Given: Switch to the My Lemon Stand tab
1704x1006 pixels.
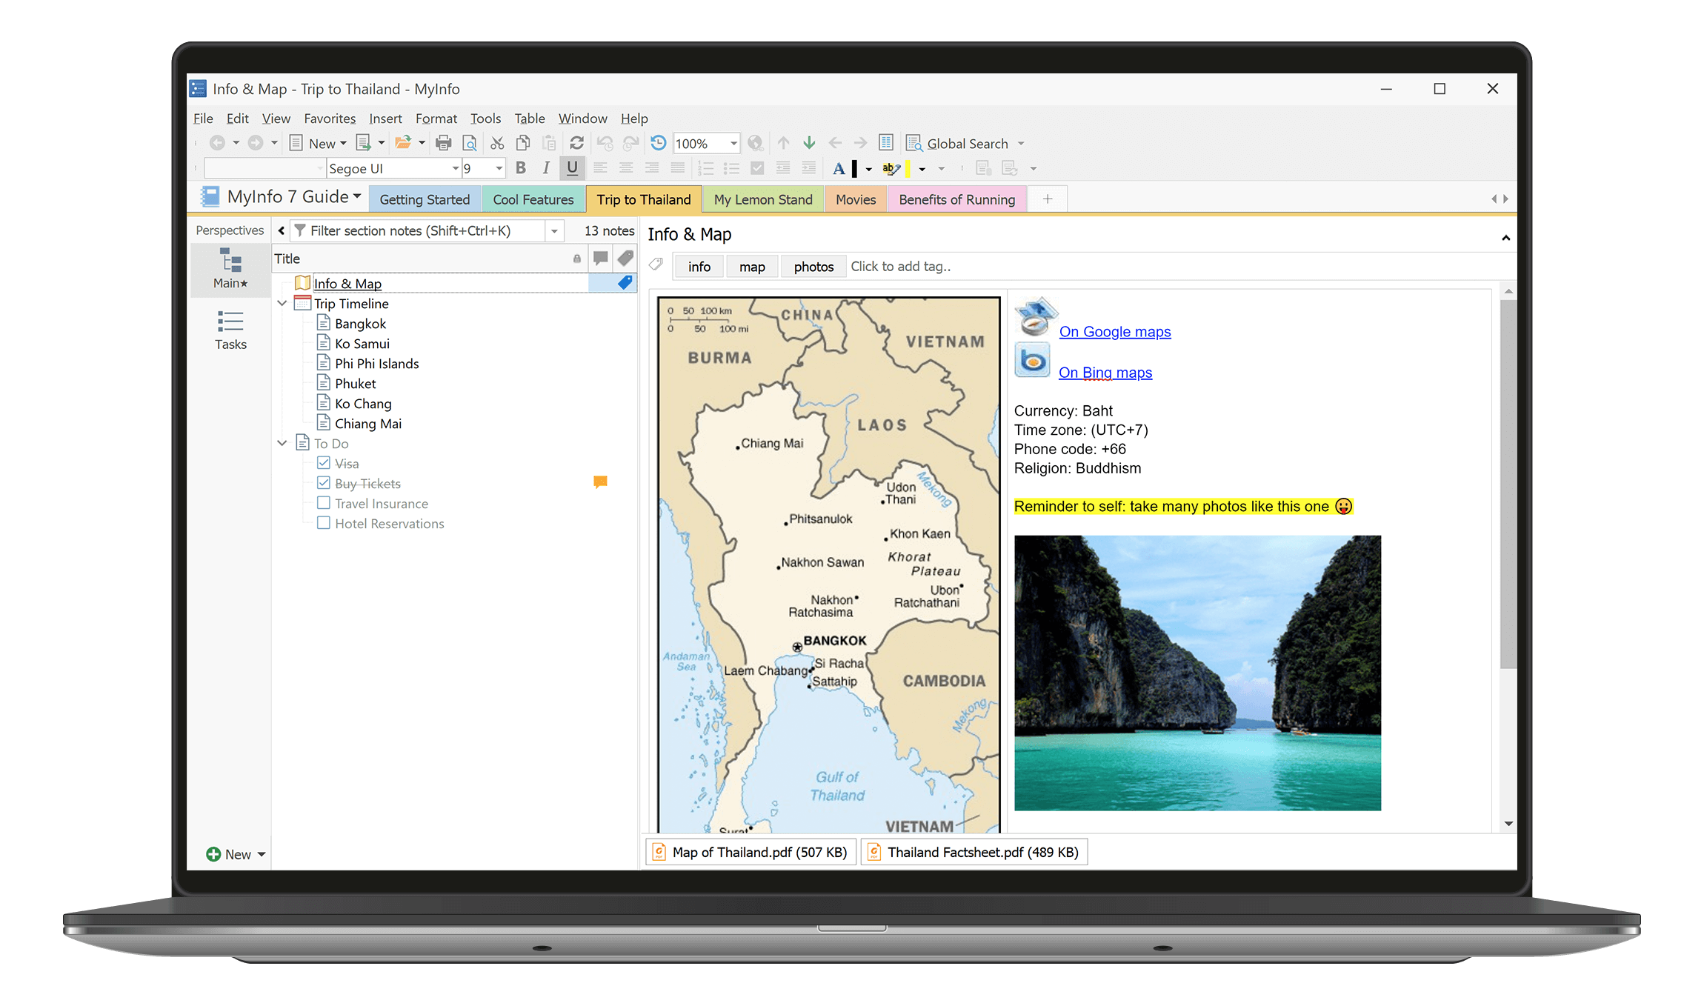Looking at the screenshot, I should tap(763, 199).
